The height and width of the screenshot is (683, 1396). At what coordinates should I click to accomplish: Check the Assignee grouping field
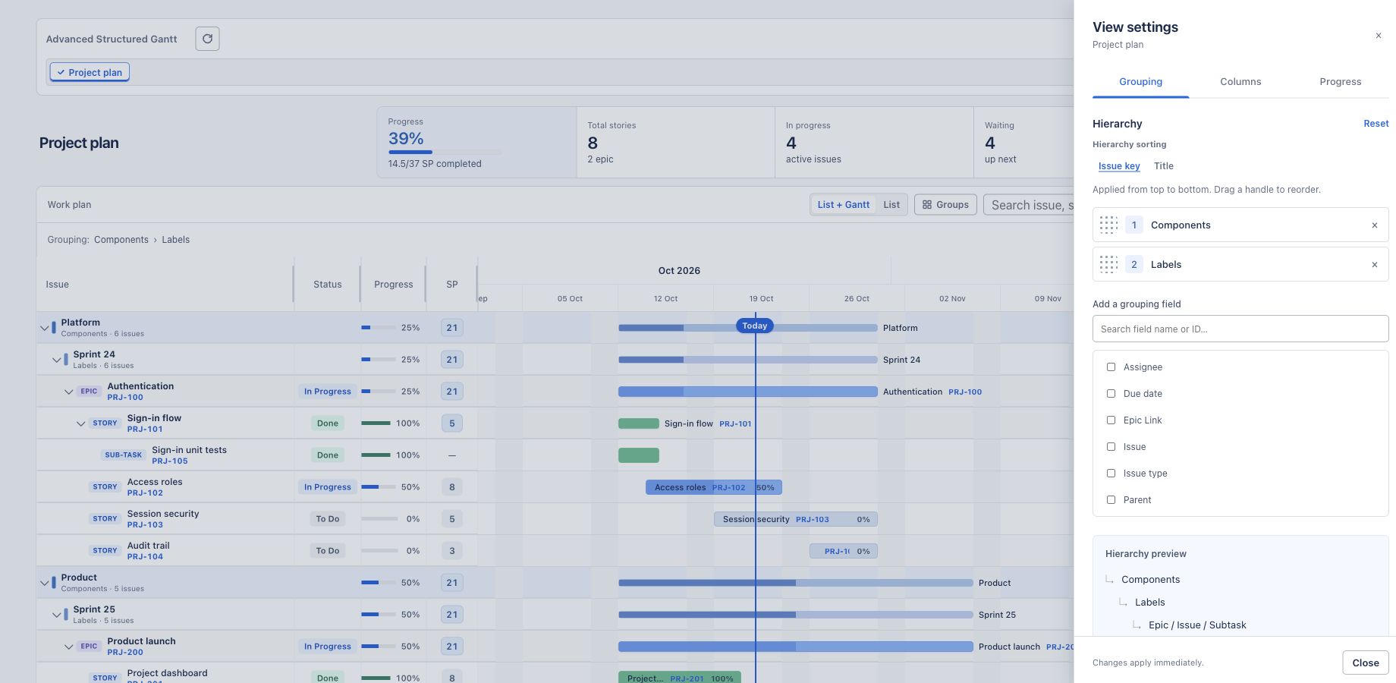(x=1111, y=367)
